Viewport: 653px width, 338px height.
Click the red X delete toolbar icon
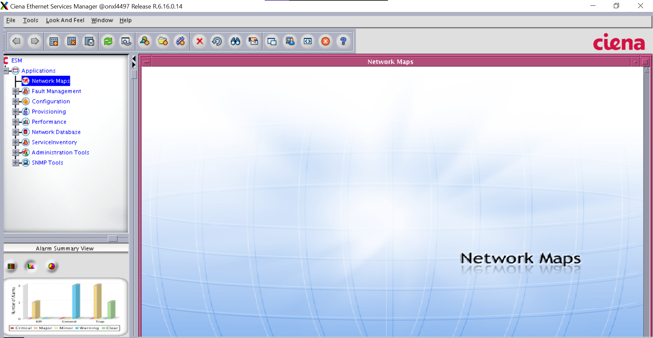(200, 42)
